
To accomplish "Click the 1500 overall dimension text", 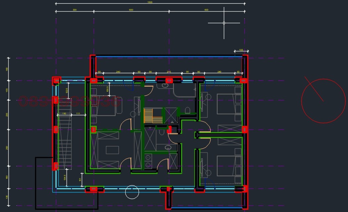I will pyautogui.click(x=150, y=2).
